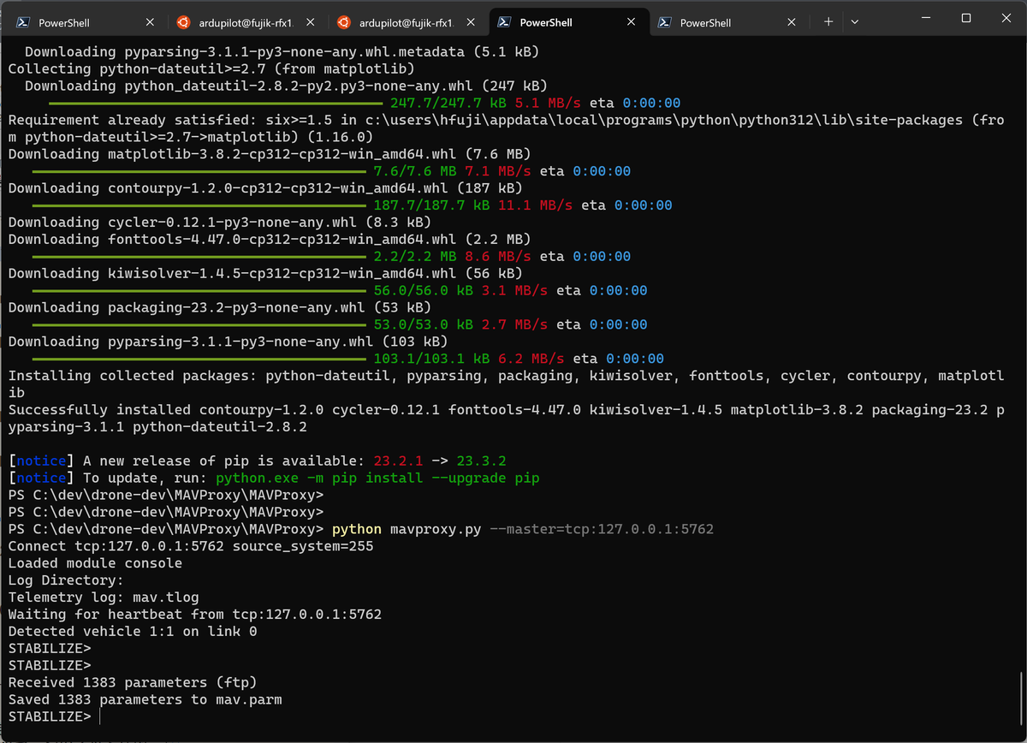Expand the new tab profile dropdown arrow

coord(854,23)
